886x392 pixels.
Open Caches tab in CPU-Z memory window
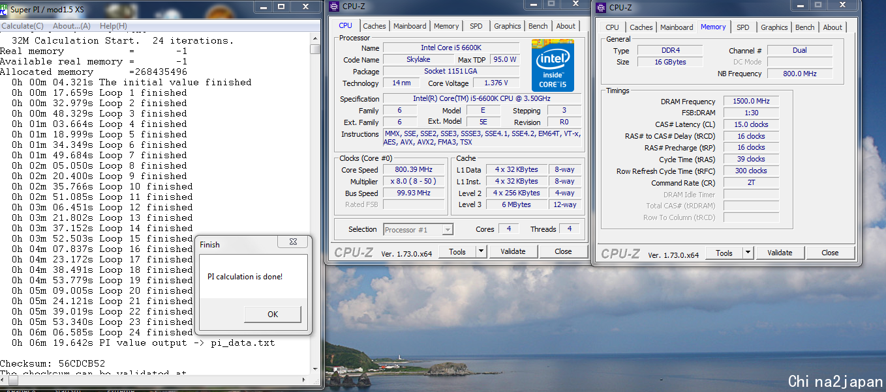[x=641, y=27]
